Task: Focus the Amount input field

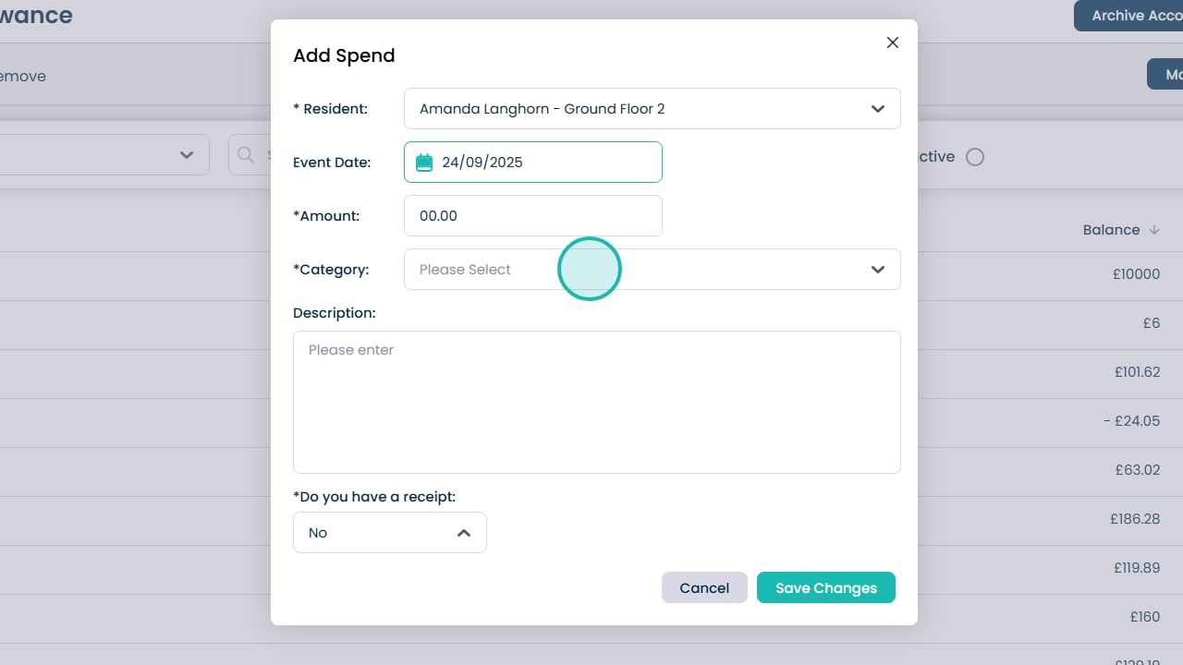Action: (532, 216)
